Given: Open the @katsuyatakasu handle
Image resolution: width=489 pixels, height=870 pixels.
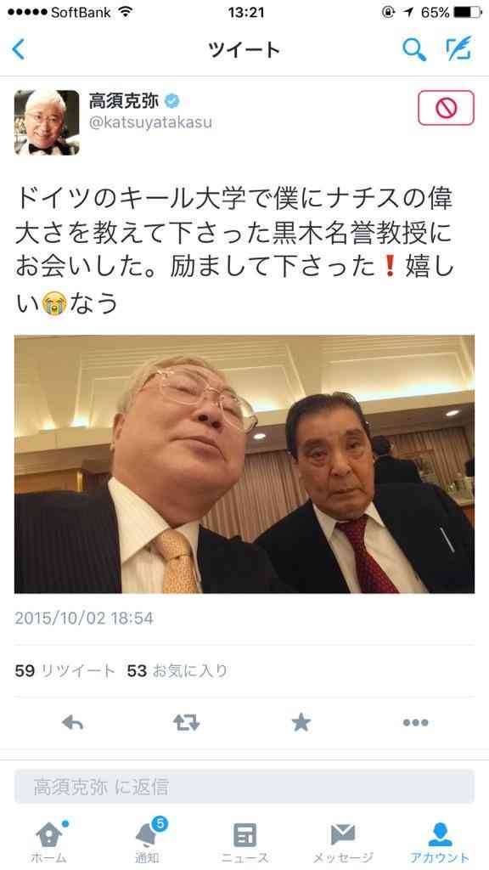Looking at the screenshot, I should (x=150, y=122).
